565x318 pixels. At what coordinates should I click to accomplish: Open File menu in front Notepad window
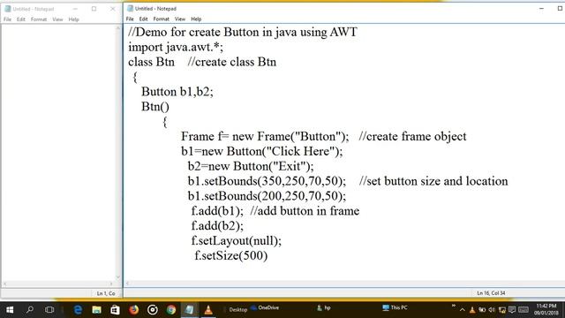pos(130,19)
